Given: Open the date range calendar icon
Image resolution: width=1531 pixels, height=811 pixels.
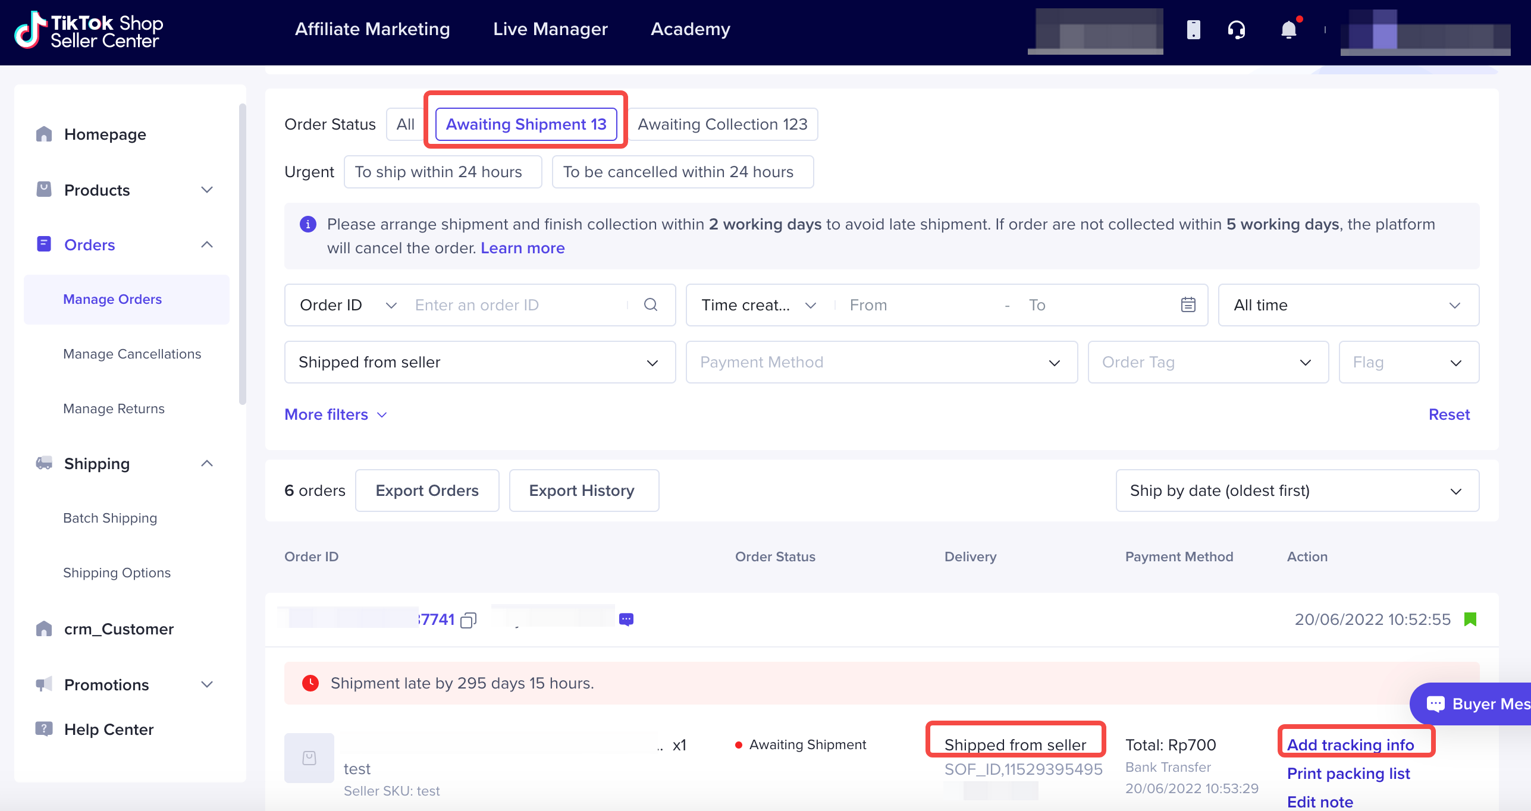Looking at the screenshot, I should 1188,305.
